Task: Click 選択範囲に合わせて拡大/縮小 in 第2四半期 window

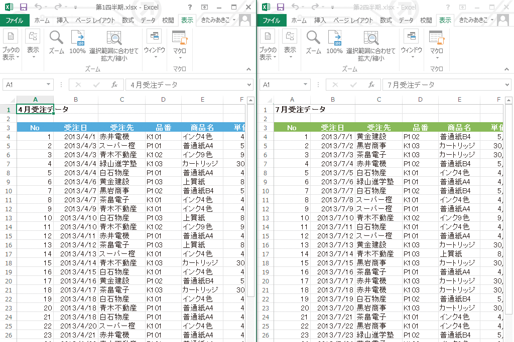Action: [371, 46]
